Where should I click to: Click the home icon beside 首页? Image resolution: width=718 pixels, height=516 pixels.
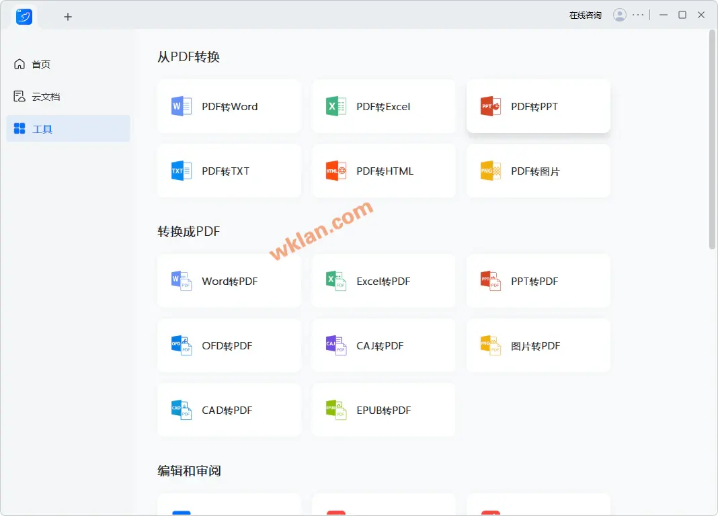coord(19,64)
